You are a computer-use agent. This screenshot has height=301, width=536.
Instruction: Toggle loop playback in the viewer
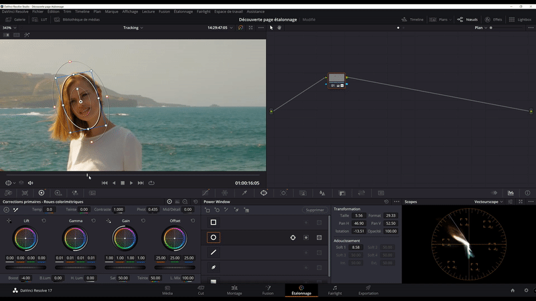pos(151,183)
